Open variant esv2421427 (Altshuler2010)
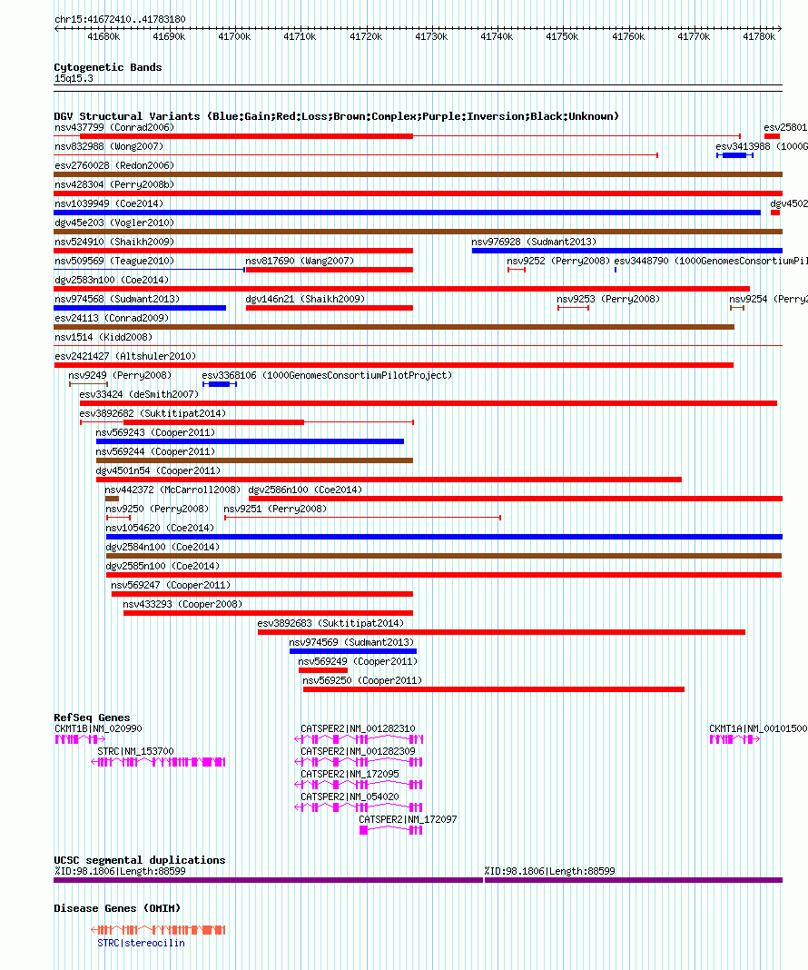The width and height of the screenshot is (808, 970). pyautogui.click(x=125, y=356)
